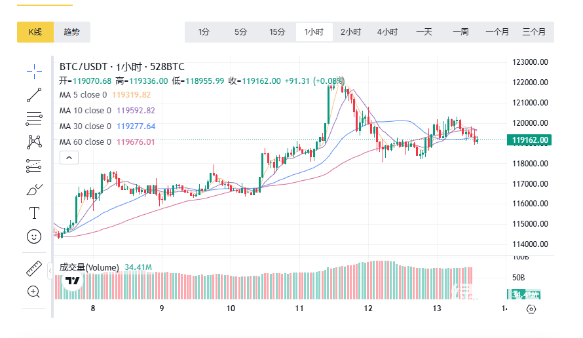Select the XABCD pattern tool

pos(34,141)
